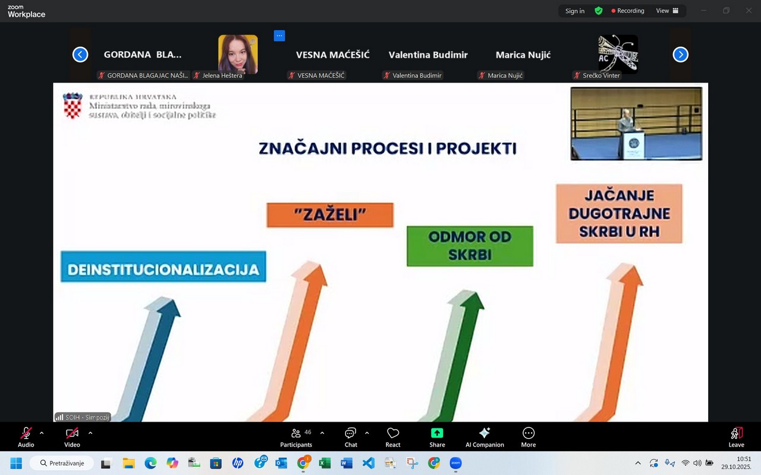The height and width of the screenshot is (475, 761).
Task: Click the Sign in button
Action: (574, 11)
